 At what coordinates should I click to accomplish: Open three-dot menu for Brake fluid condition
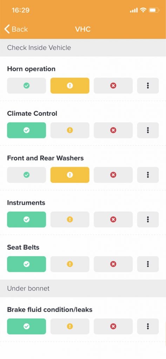tap(148, 326)
